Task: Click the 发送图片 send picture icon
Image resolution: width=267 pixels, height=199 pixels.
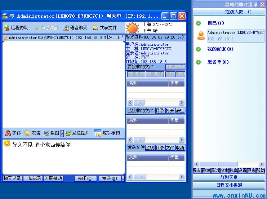Action: click(x=68, y=133)
